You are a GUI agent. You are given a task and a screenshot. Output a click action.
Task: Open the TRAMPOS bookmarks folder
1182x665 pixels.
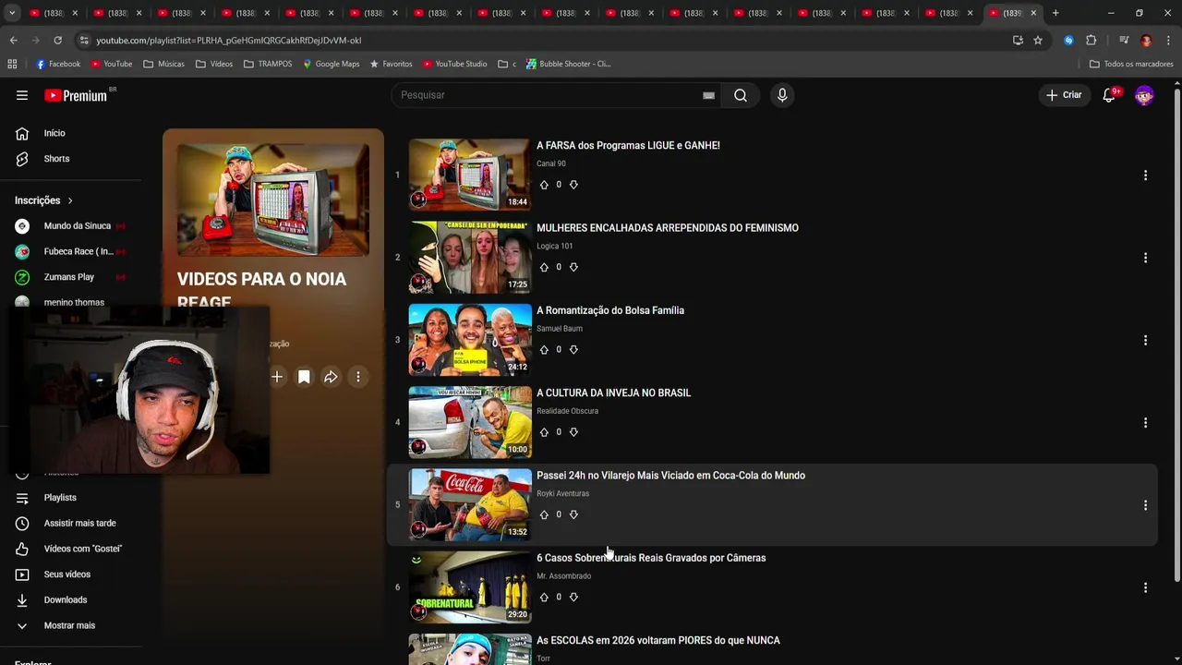point(269,64)
